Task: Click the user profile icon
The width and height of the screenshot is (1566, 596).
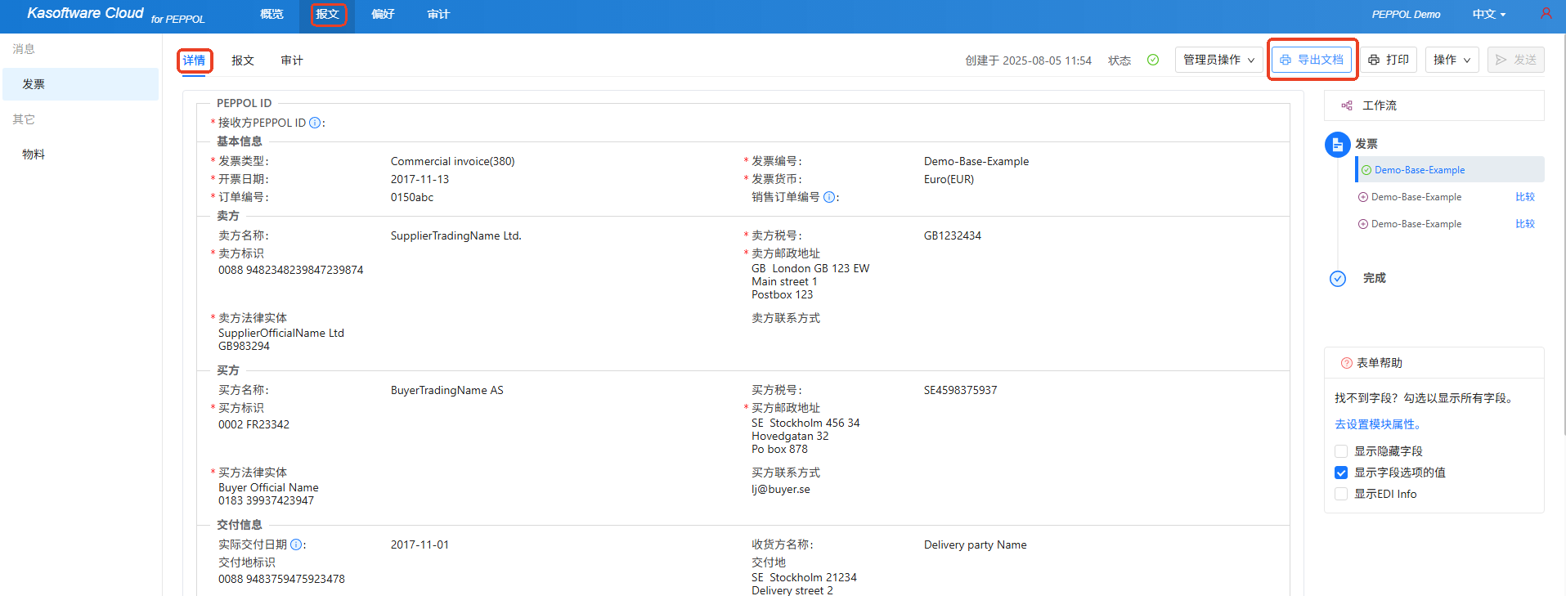Action: coord(1546,14)
